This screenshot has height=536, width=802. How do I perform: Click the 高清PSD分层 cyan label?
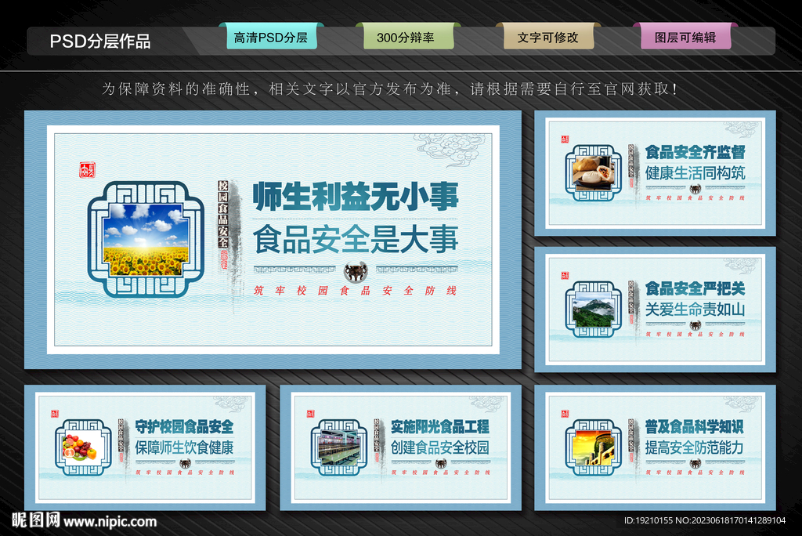(271, 38)
